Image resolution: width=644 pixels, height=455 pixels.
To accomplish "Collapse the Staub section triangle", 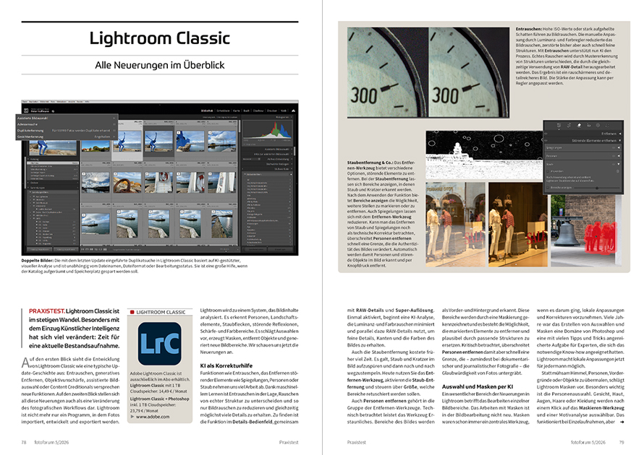I will pyautogui.click(x=619, y=165).
